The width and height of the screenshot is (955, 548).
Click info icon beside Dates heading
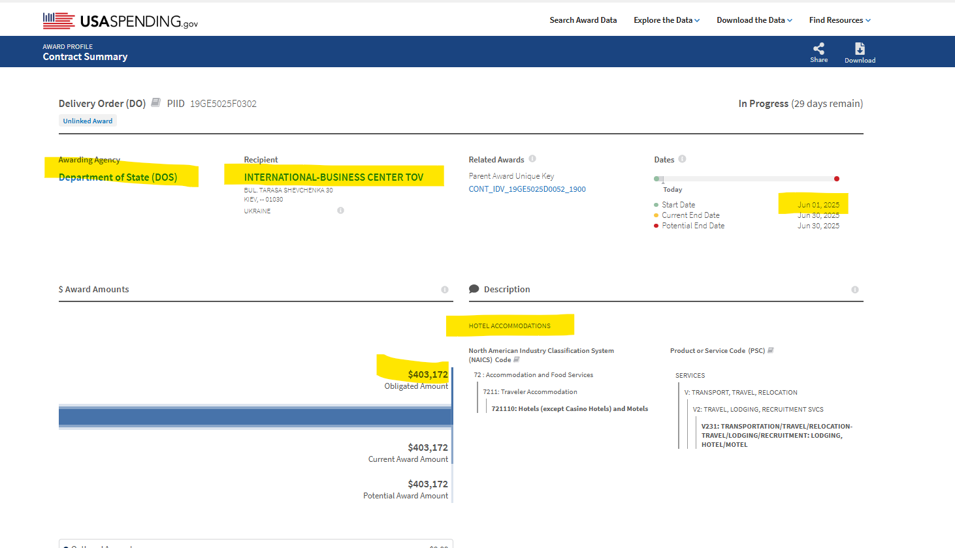[x=682, y=159]
